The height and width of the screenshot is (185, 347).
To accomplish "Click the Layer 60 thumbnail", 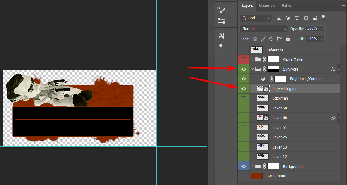I will point(263,118).
